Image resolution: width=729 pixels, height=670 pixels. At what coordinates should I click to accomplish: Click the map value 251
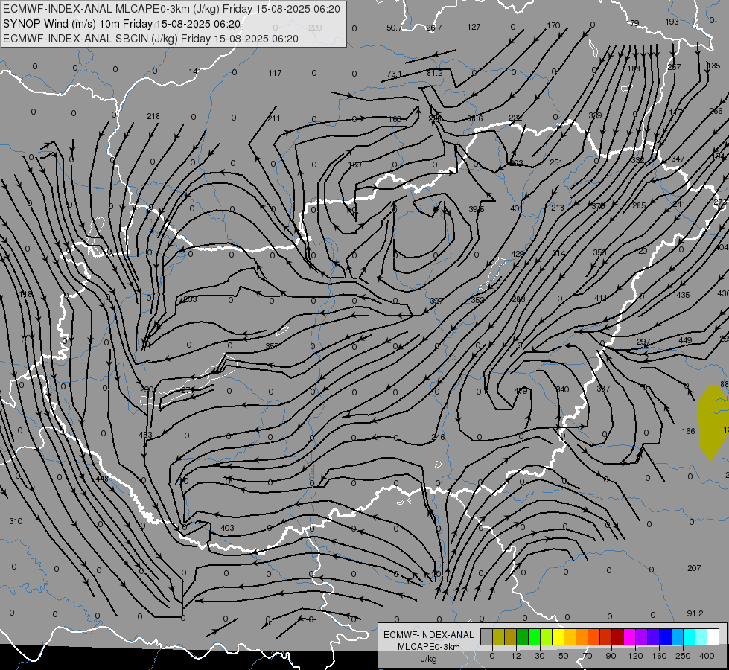(x=556, y=163)
